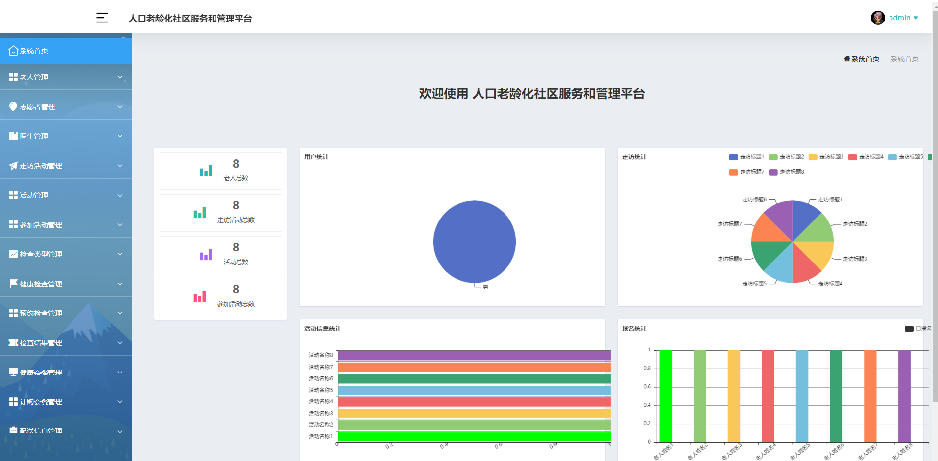The width and height of the screenshot is (938, 461).
Task: Click the paper plane icon beside 走访活动管理
Action: point(13,166)
